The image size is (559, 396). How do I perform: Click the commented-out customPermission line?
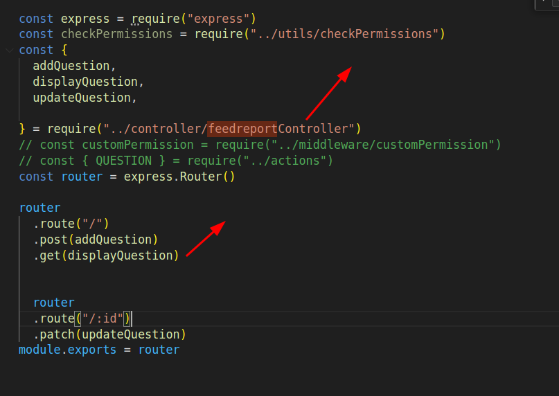pyautogui.click(x=260, y=145)
